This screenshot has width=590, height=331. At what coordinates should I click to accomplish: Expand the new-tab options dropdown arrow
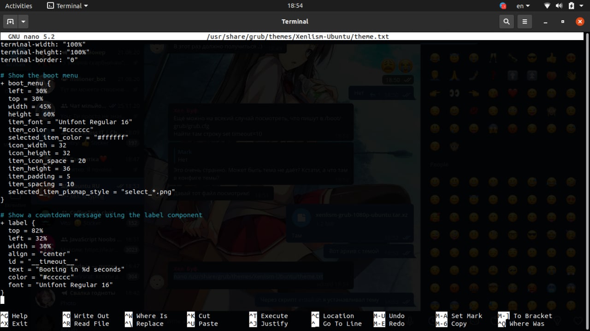click(24, 22)
